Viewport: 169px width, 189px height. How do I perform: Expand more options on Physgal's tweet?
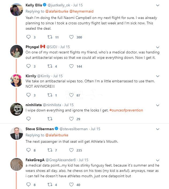click(158, 47)
